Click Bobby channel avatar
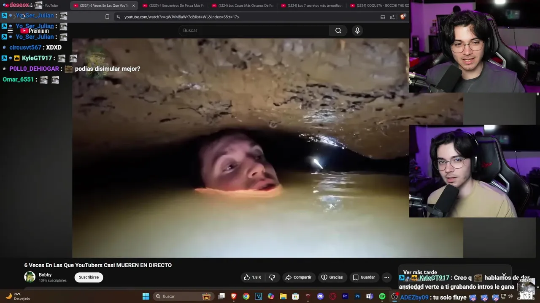 [30, 277]
